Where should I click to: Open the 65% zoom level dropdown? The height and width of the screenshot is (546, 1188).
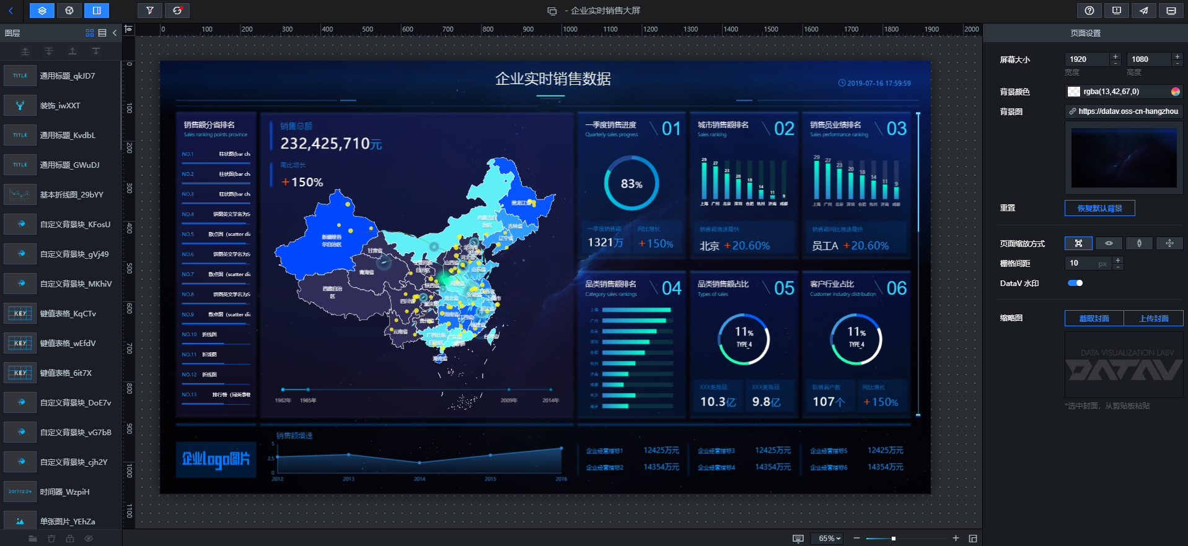click(830, 539)
